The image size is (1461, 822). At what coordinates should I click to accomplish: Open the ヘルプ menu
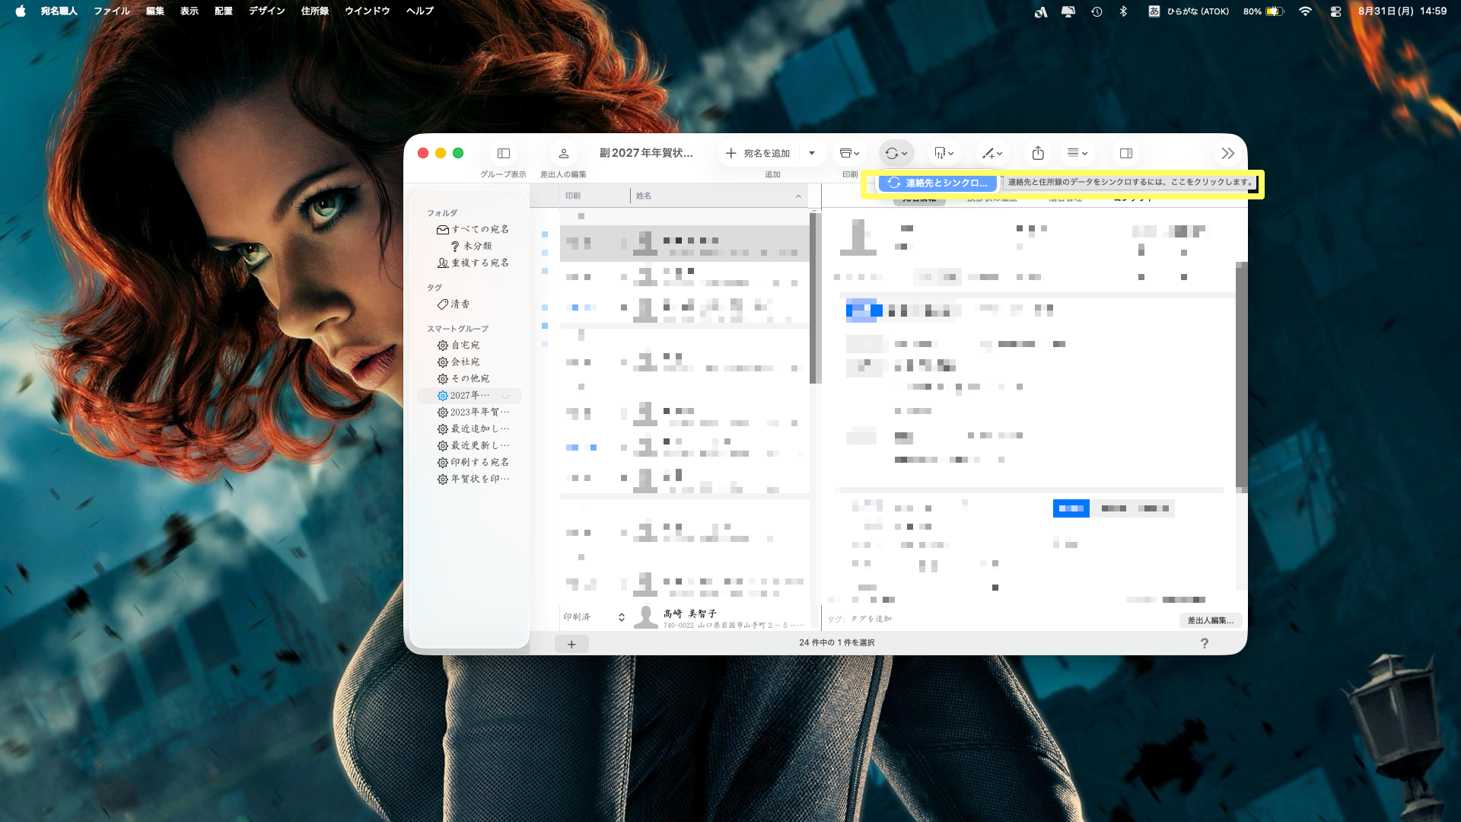tap(419, 11)
